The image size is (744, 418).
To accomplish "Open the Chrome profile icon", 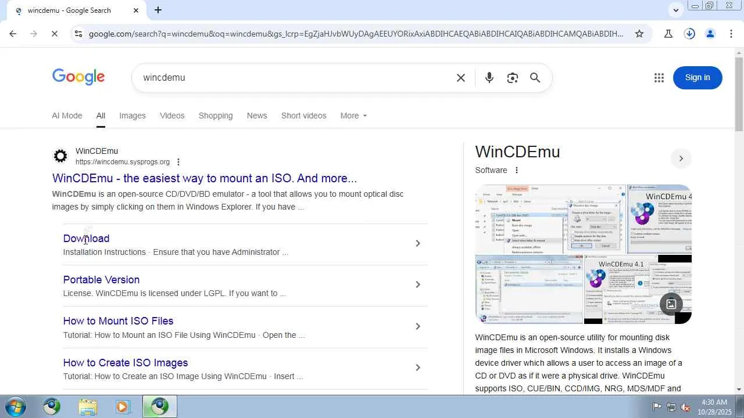I will pyautogui.click(x=710, y=34).
